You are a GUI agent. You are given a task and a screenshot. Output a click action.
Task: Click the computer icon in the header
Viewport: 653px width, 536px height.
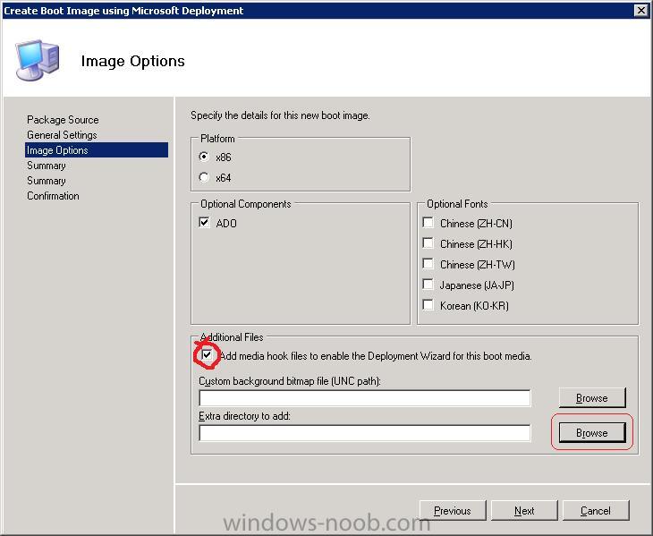pyautogui.click(x=37, y=60)
